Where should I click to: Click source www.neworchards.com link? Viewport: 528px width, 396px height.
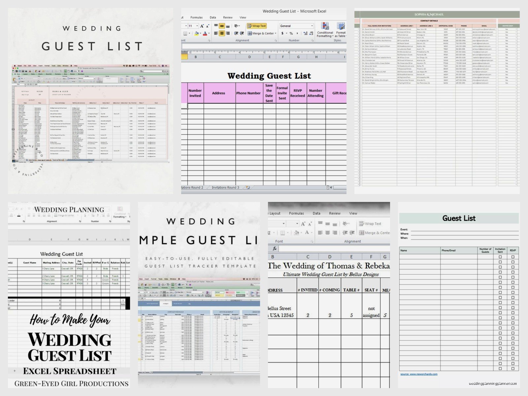pyautogui.click(x=419, y=374)
